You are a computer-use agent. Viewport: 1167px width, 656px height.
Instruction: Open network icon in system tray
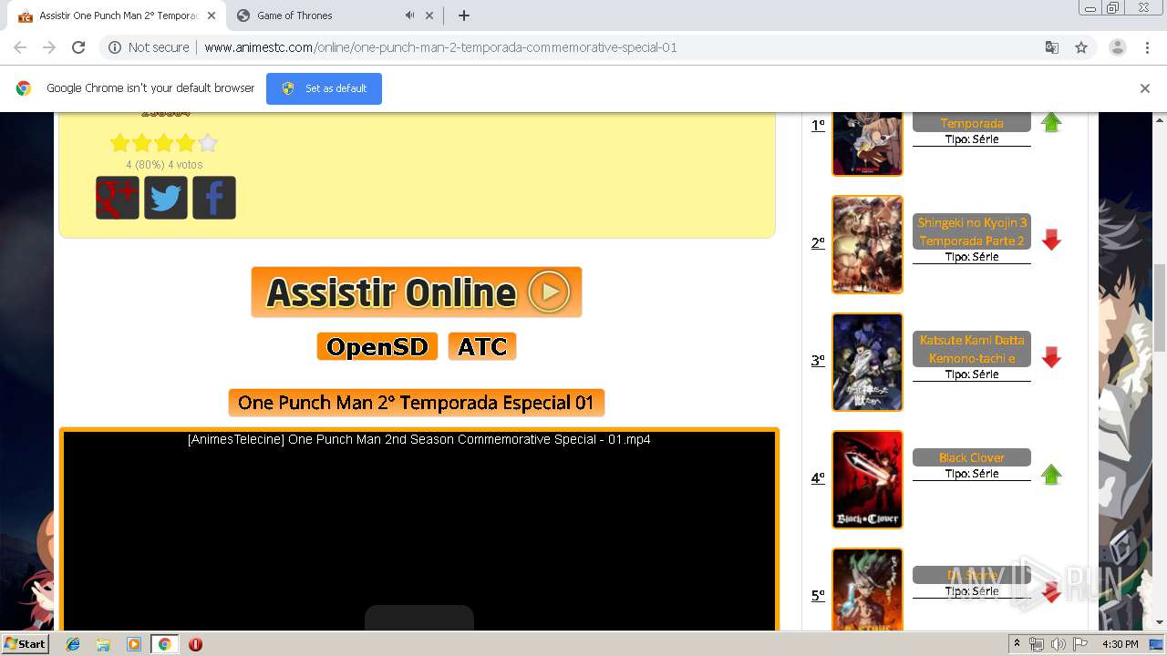coord(1037,644)
